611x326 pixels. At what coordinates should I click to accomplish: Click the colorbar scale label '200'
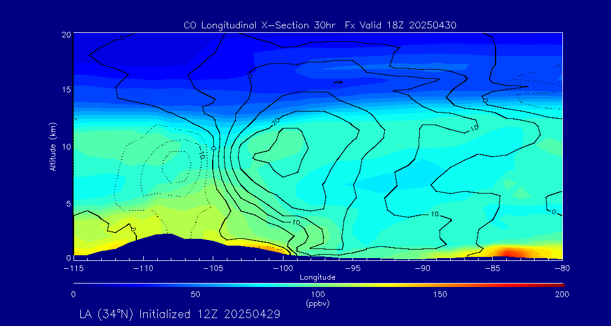pyautogui.click(x=563, y=294)
